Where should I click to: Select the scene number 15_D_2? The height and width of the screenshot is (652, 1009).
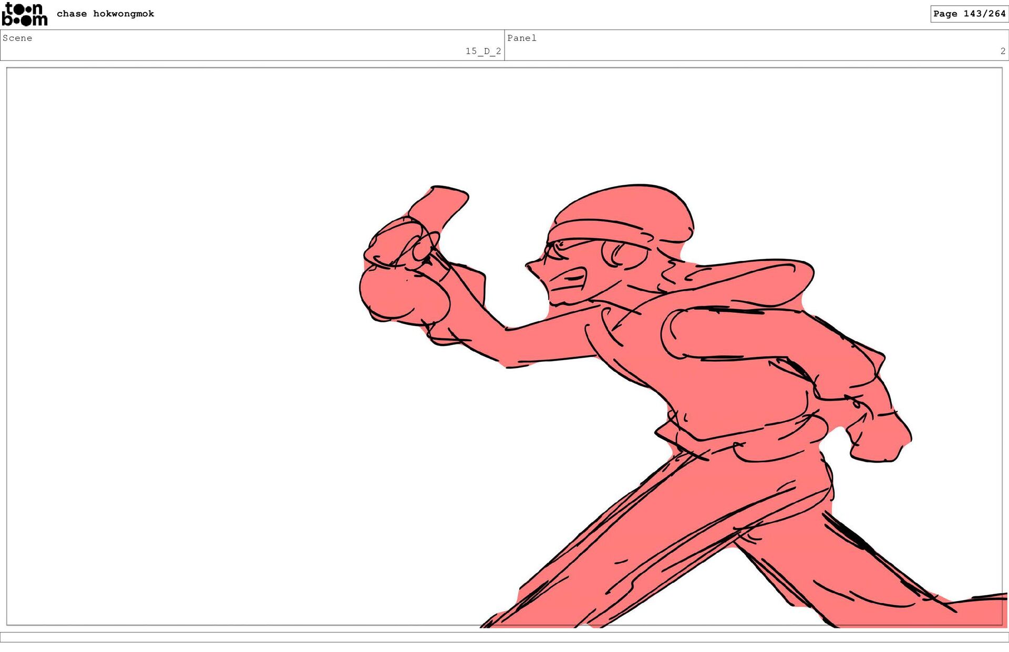pos(483,51)
